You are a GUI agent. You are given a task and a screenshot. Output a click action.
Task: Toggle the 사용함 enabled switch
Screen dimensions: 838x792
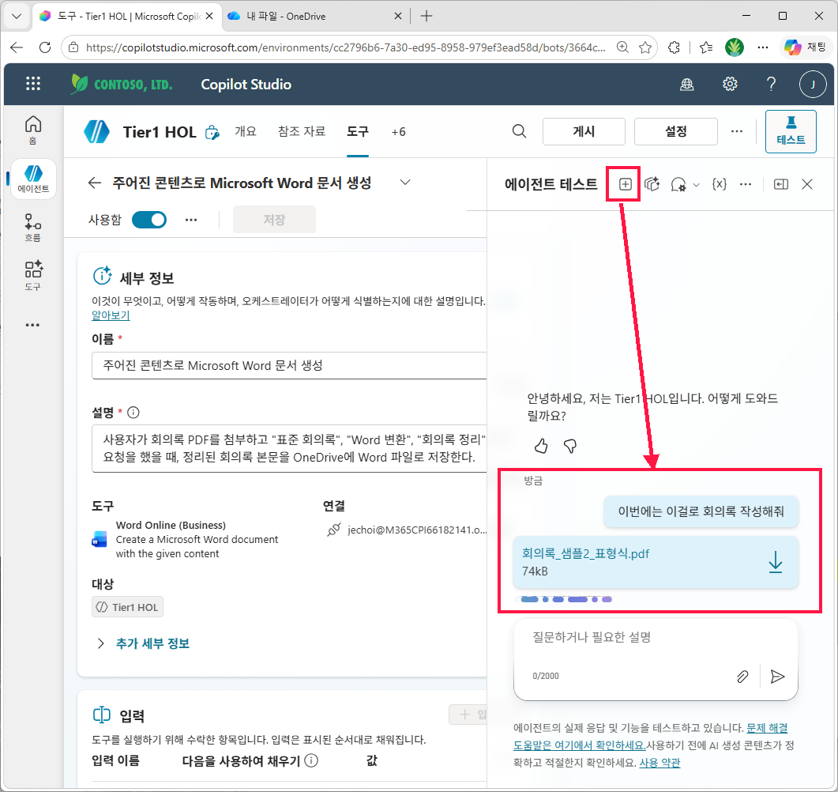click(149, 220)
